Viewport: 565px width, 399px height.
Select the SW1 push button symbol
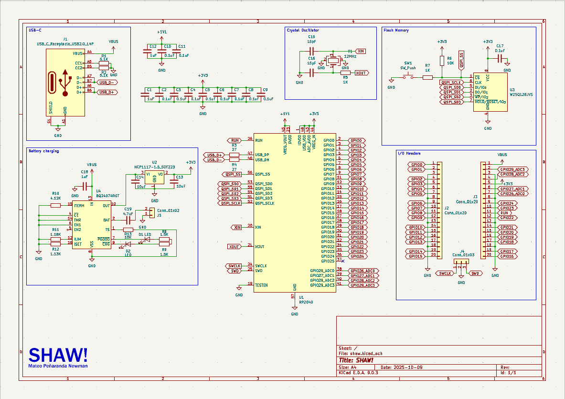407,77
